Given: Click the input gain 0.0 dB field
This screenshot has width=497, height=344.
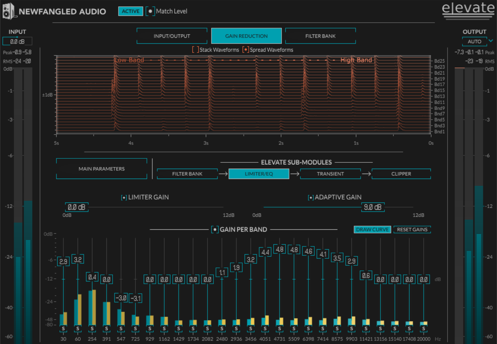Looking at the screenshot, I should [x=17, y=41].
